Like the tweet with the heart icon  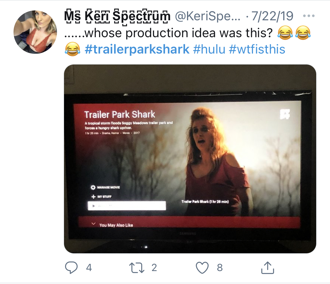(202, 267)
